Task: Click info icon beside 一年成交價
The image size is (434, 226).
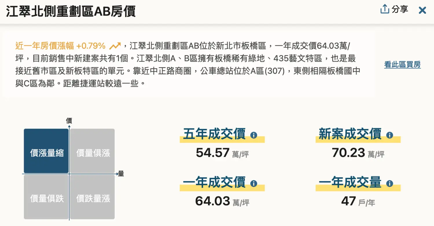Action: tap(254, 183)
